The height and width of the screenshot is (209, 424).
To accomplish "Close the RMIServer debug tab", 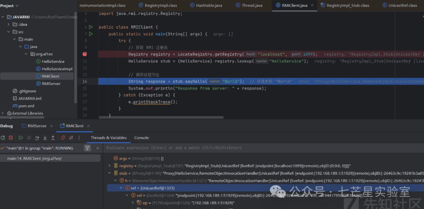I will pos(51,126).
